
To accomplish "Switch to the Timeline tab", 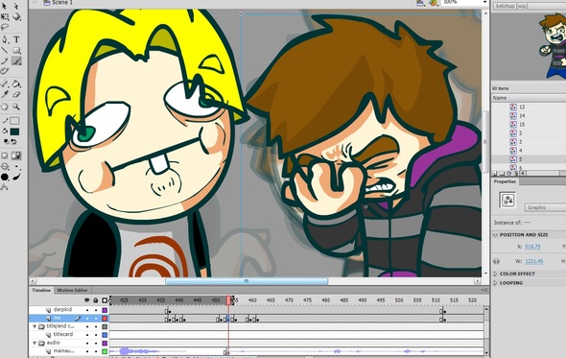I will [41, 290].
